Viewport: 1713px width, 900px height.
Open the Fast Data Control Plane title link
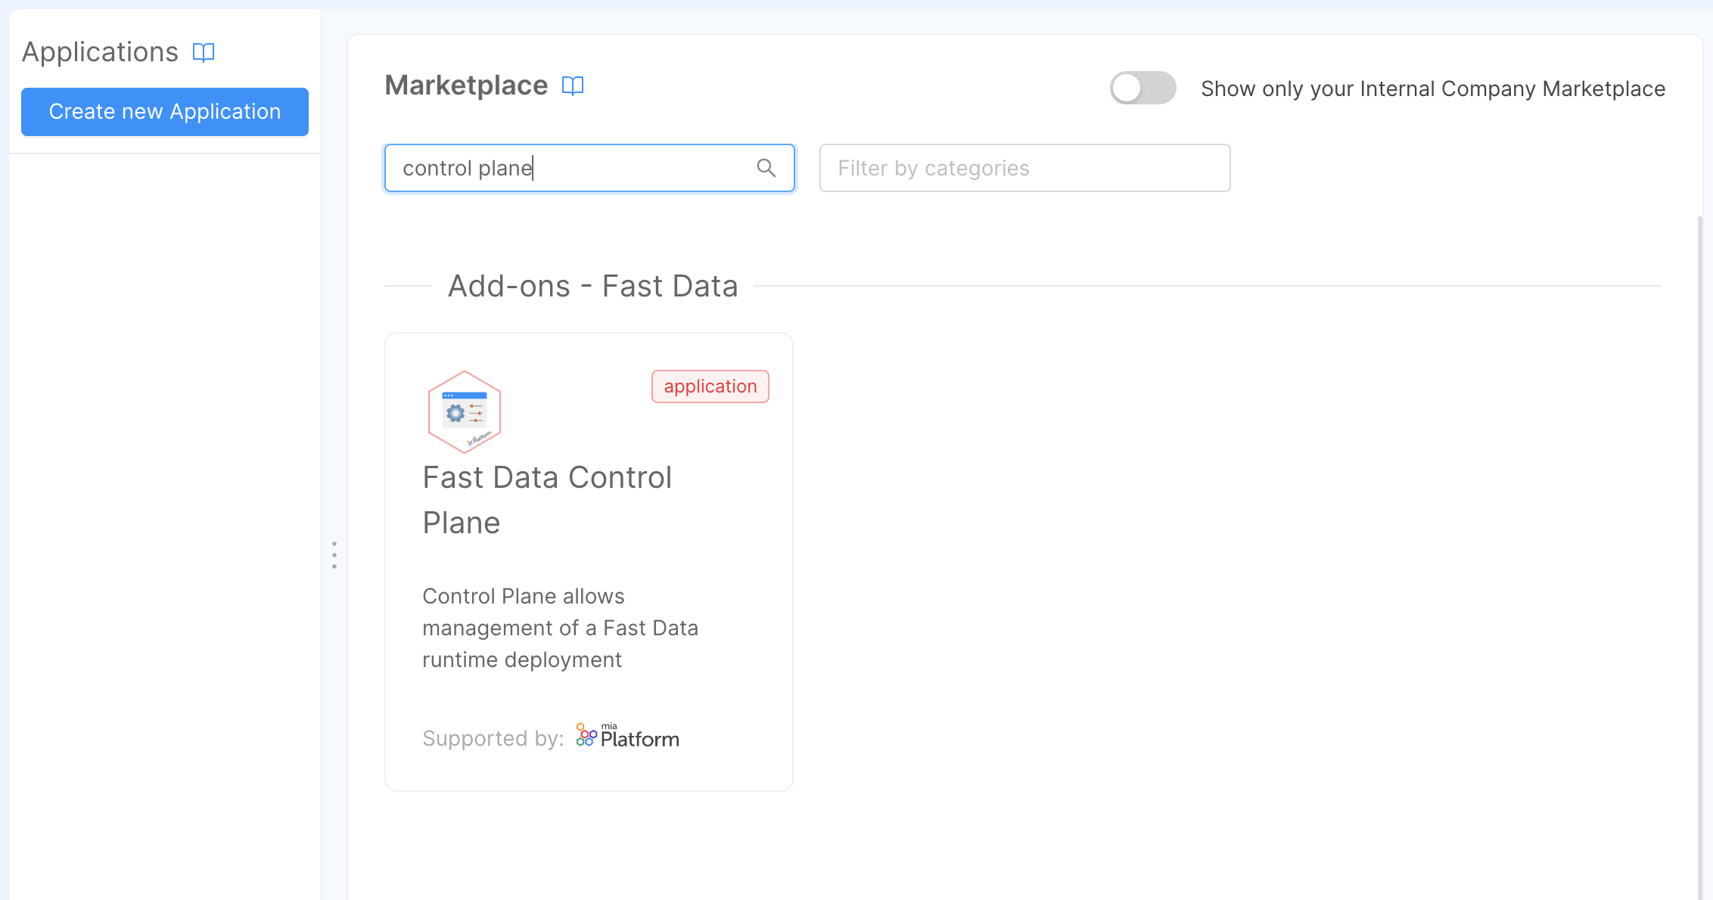click(547, 499)
